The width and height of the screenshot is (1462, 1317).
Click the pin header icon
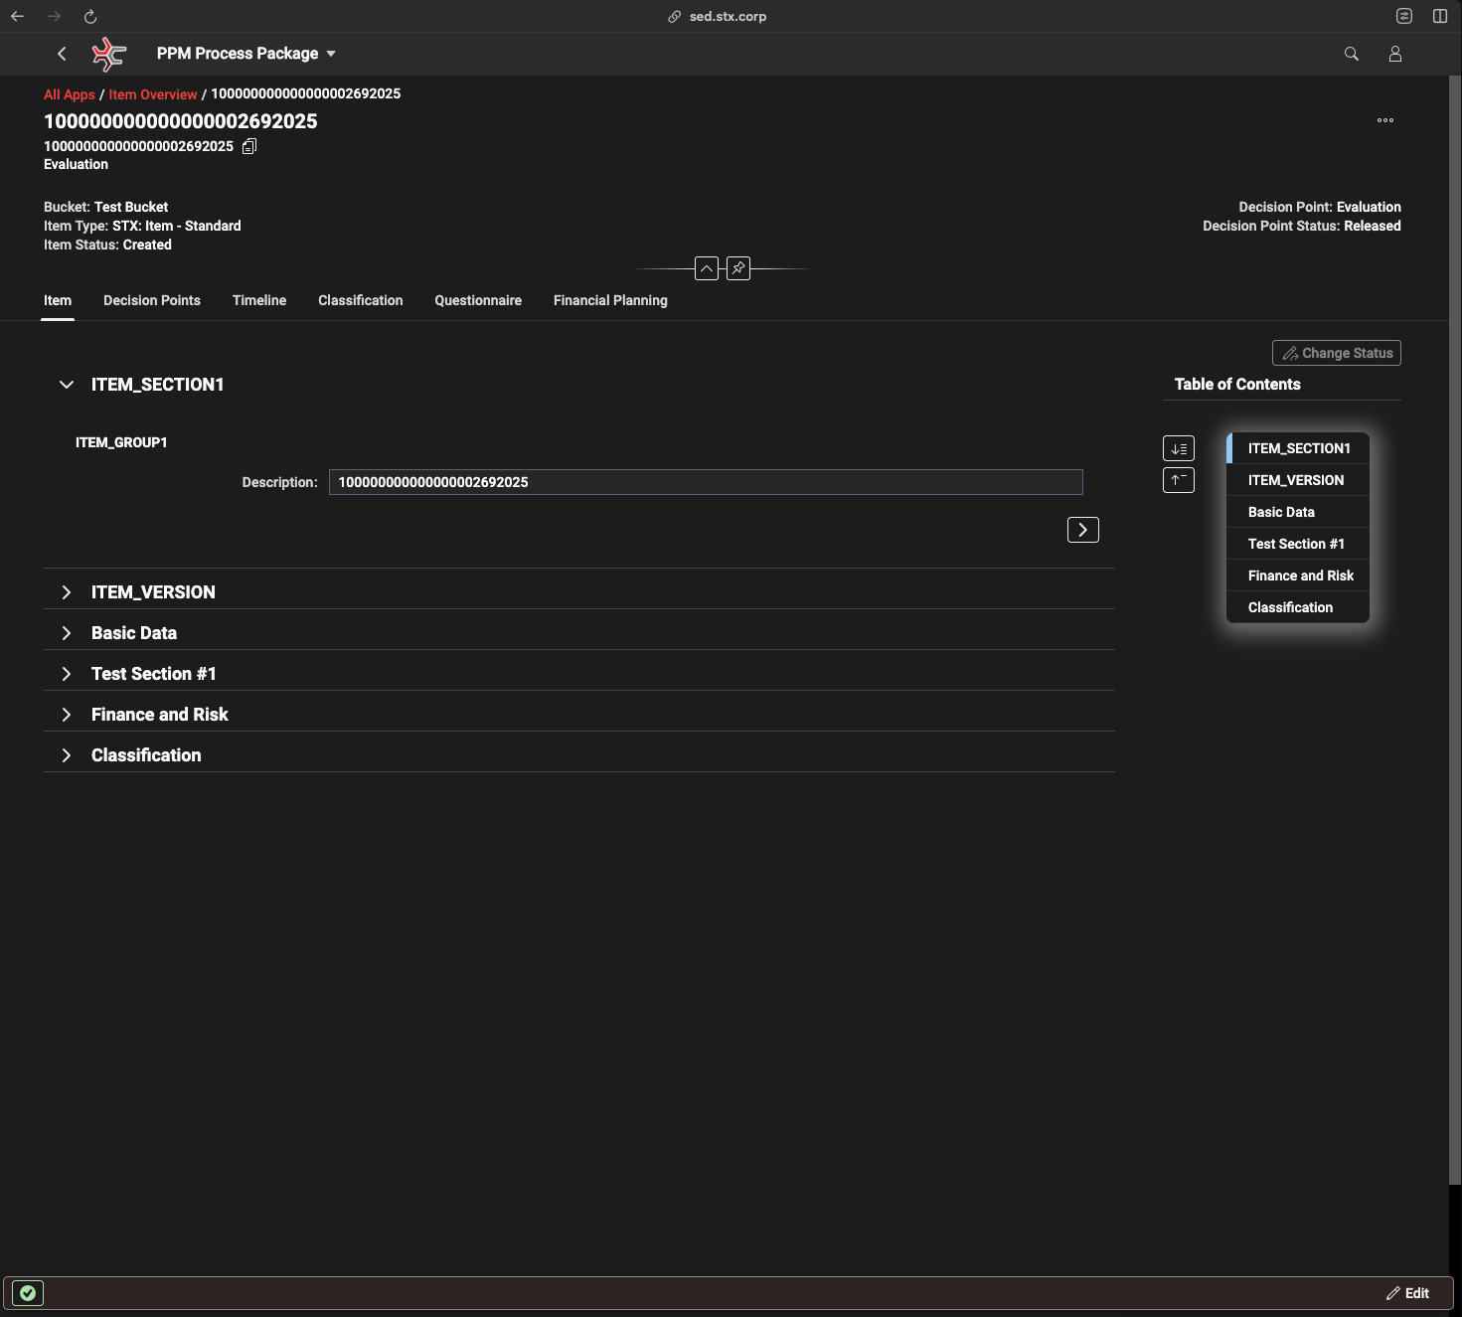click(738, 268)
